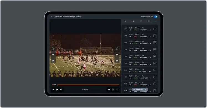Select the K tab in the clips panel
Screen dimensions: 207x108
coord(141,21)
